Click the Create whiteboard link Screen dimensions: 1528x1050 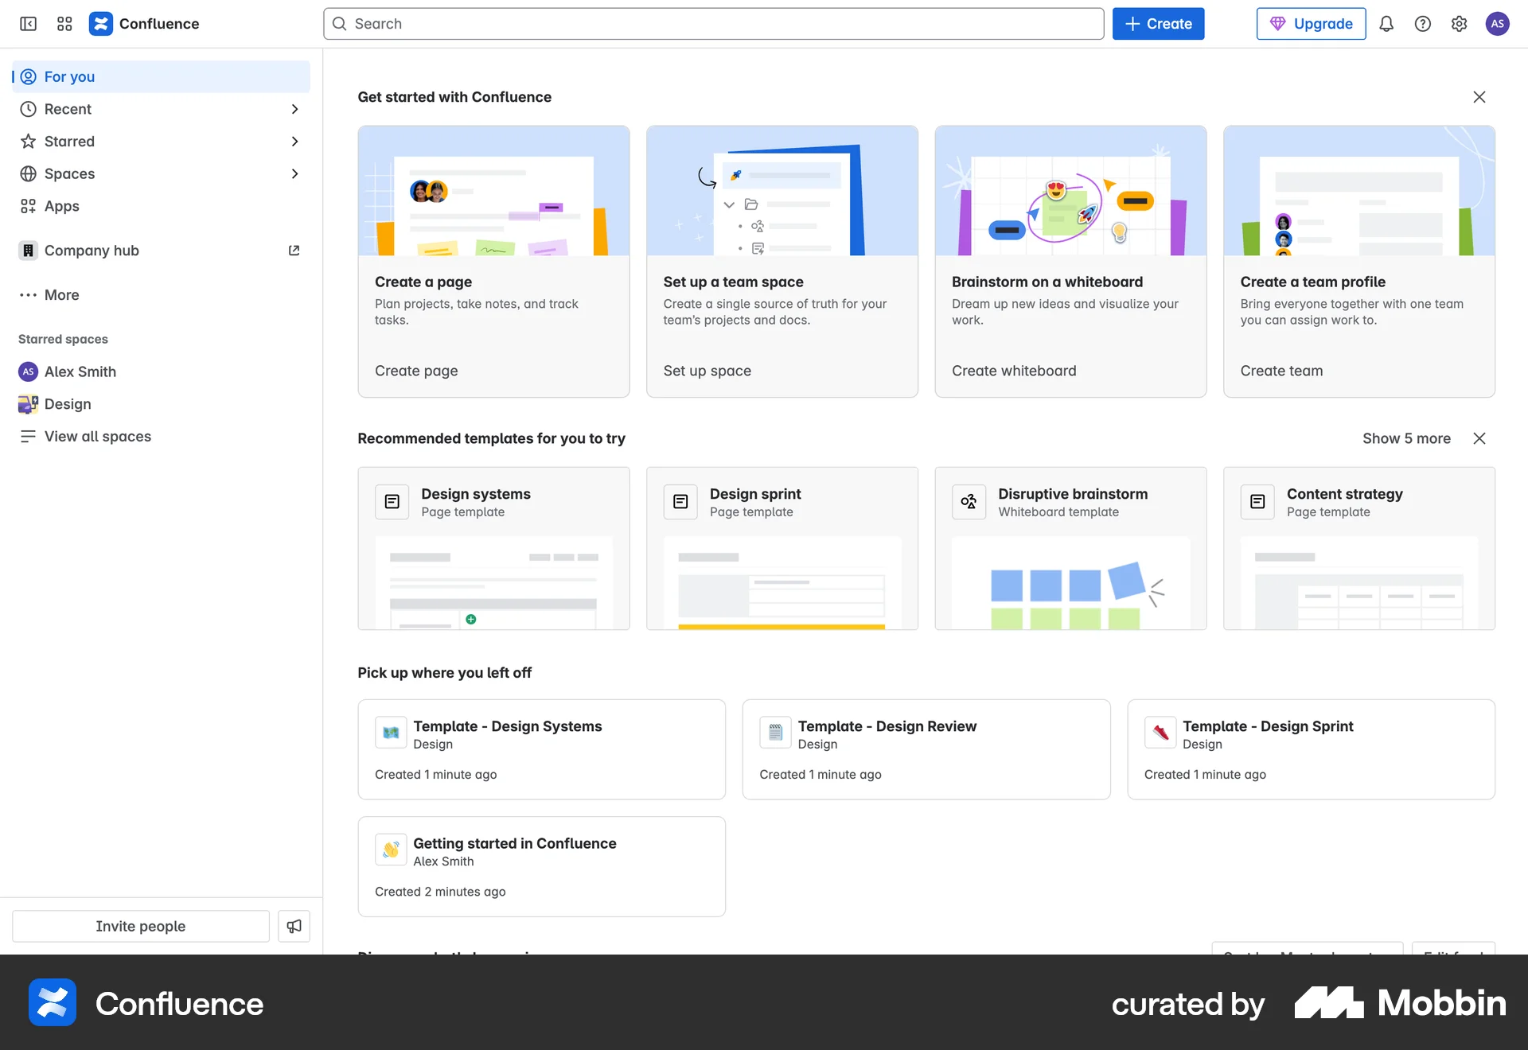pyautogui.click(x=1014, y=371)
